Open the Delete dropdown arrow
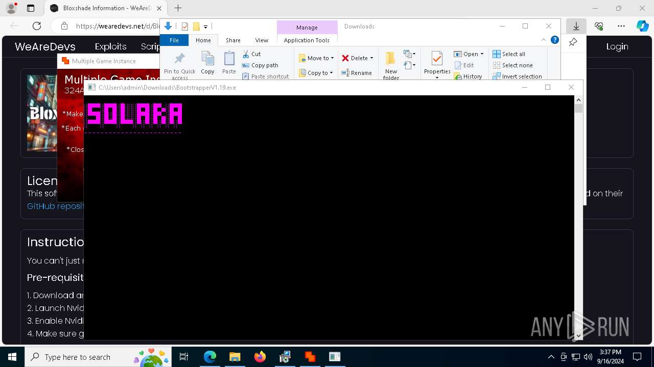654x367 pixels. pos(371,58)
